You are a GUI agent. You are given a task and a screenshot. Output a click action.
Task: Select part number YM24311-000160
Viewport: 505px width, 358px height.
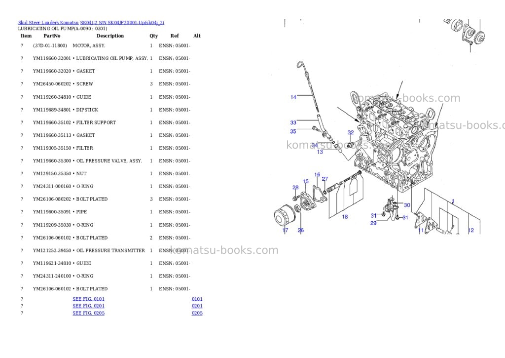click(52, 187)
